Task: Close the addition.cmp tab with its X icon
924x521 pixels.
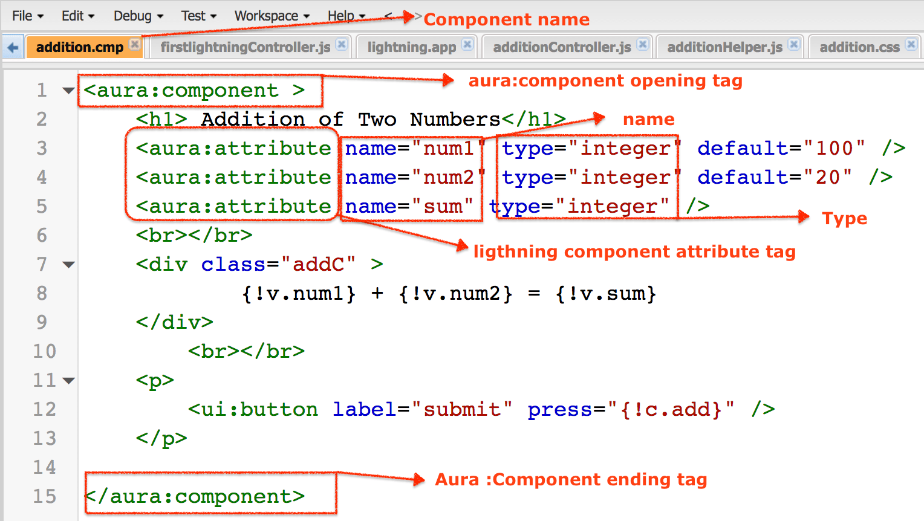Action: pyautogui.click(x=134, y=44)
